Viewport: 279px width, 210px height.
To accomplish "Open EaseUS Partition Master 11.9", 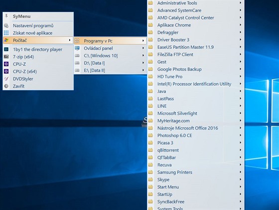I will (x=196, y=47).
